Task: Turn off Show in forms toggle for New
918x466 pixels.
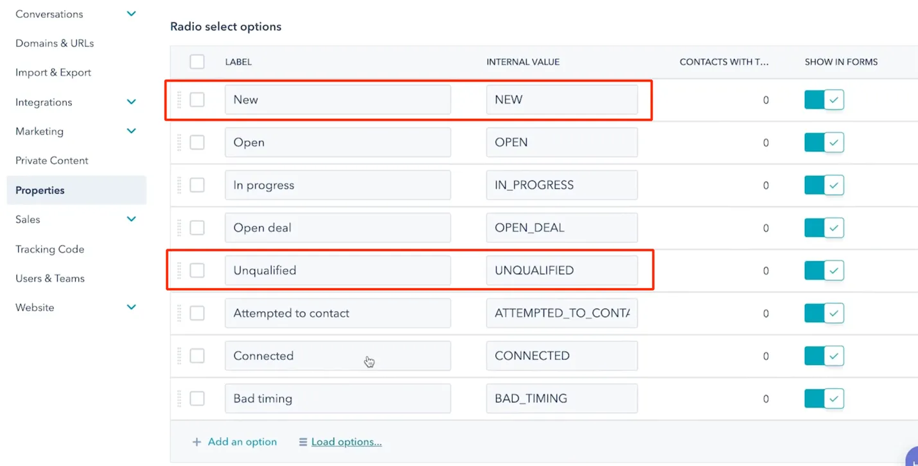Action: click(x=824, y=100)
